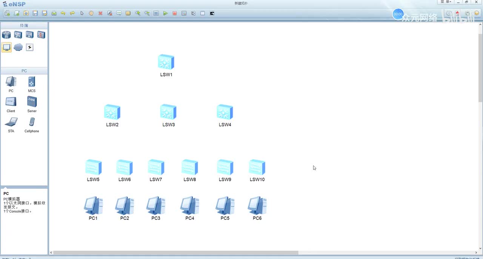Click the data capture toolbar icon

184,13
